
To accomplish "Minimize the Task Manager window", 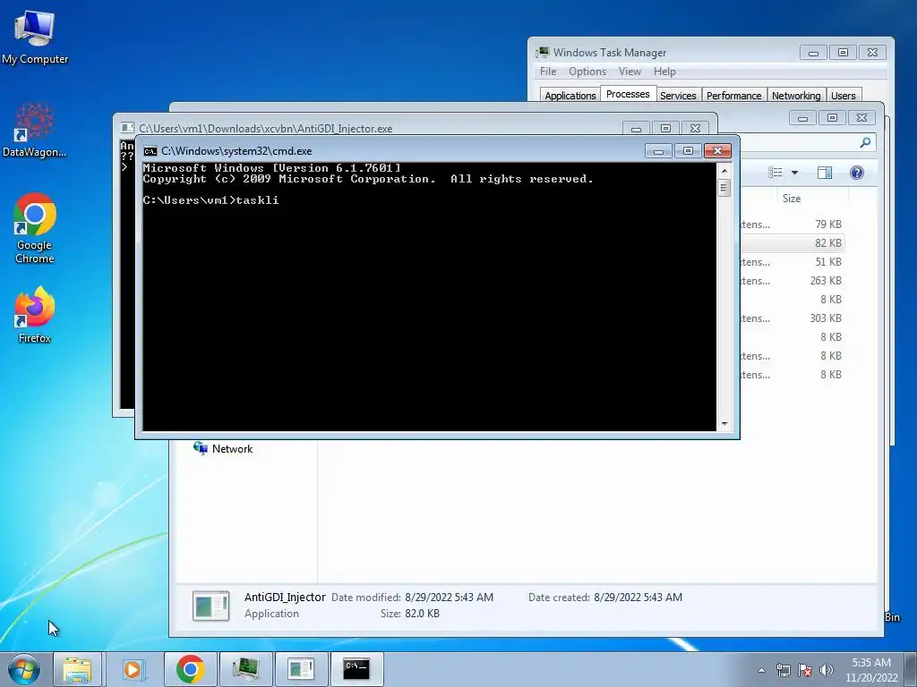I will click(813, 53).
